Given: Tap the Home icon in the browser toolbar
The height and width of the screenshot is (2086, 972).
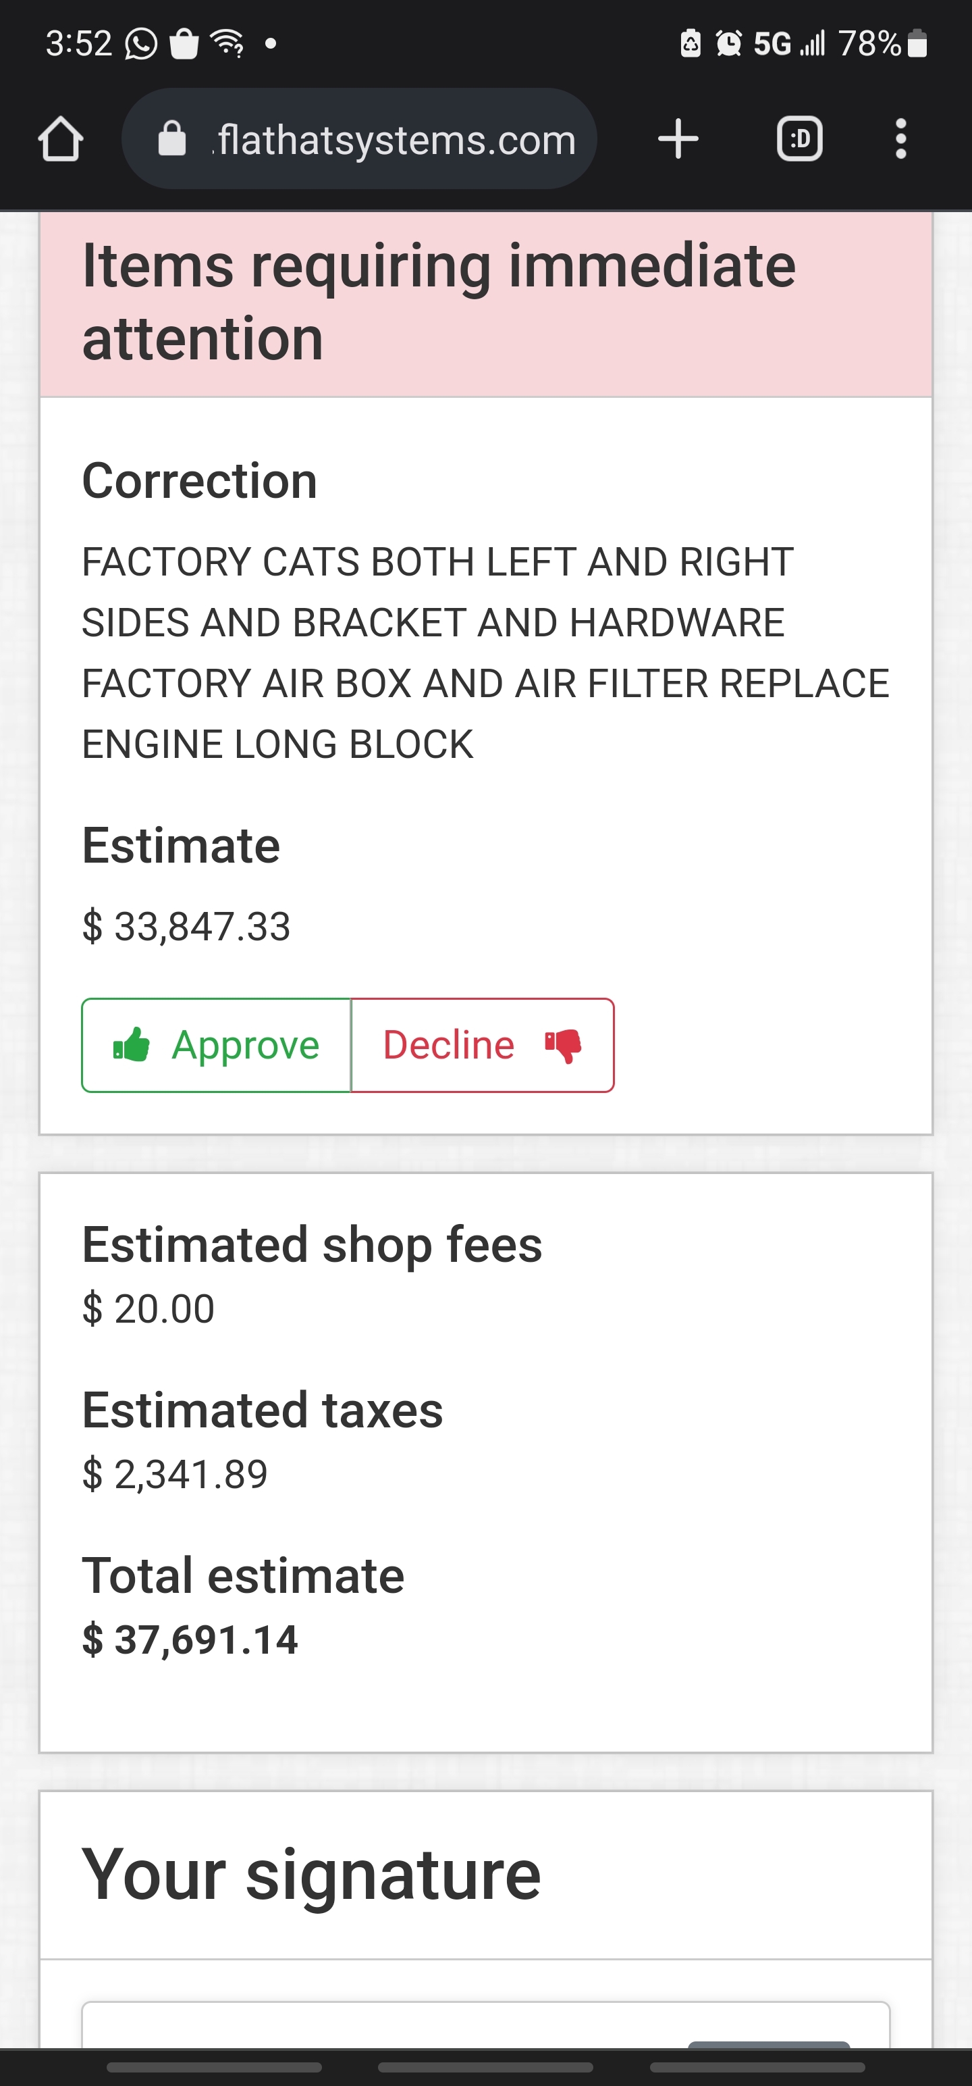Looking at the screenshot, I should coord(61,138).
